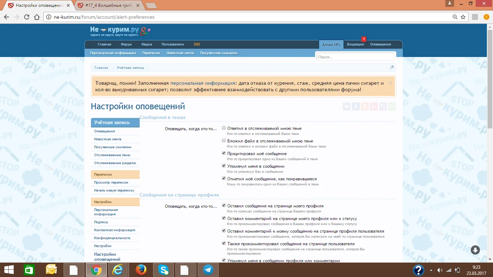Share page via WhatsApp
The width and height of the screenshot is (493, 277).
(392, 106)
